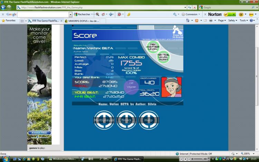Open the Norton yellow face menu
Screen dimensions: 259x162
[251, 15]
